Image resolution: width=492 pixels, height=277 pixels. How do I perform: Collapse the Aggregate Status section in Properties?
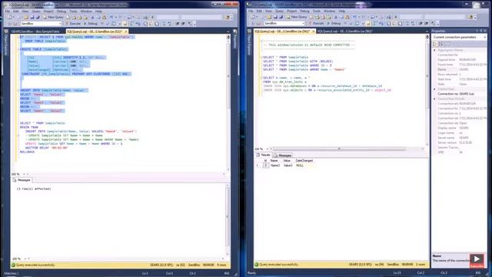(435, 50)
